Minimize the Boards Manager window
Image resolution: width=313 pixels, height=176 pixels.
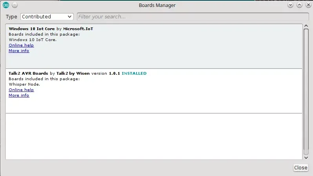290,5
